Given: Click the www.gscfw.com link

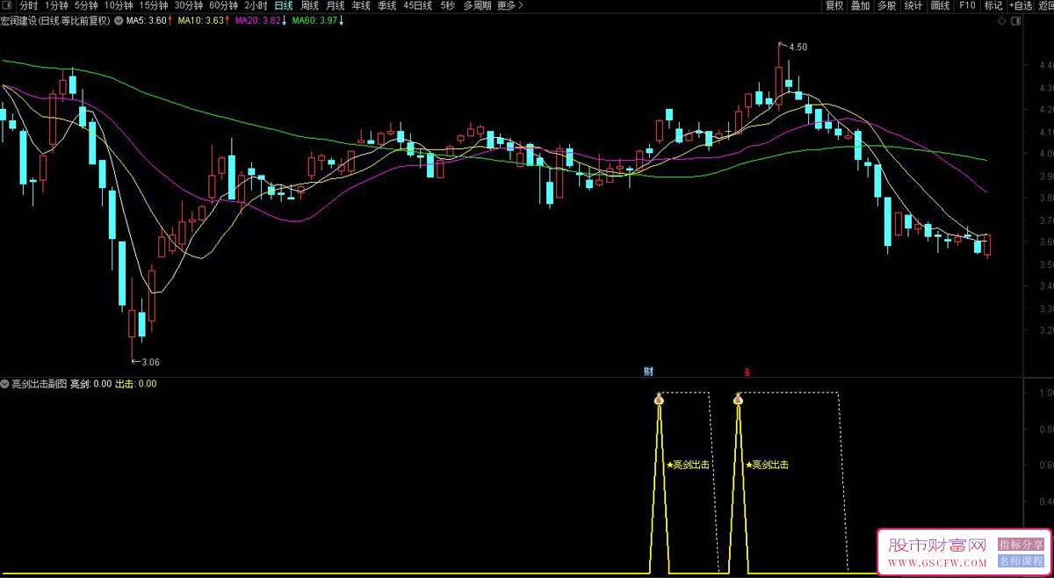Looking at the screenshot, I should [938, 563].
